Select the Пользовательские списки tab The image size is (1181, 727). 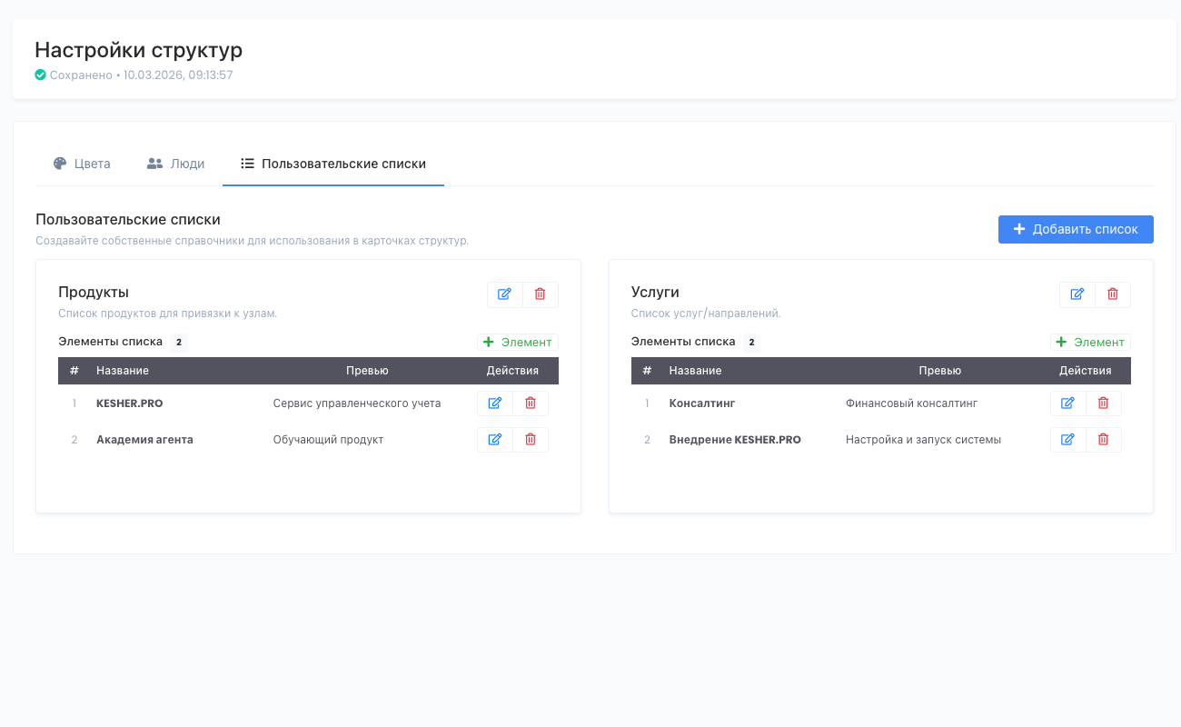(333, 164)
